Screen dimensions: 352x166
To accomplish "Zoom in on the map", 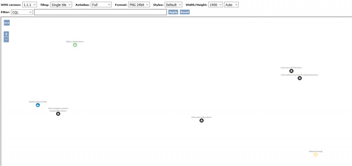I will (6, 34).
